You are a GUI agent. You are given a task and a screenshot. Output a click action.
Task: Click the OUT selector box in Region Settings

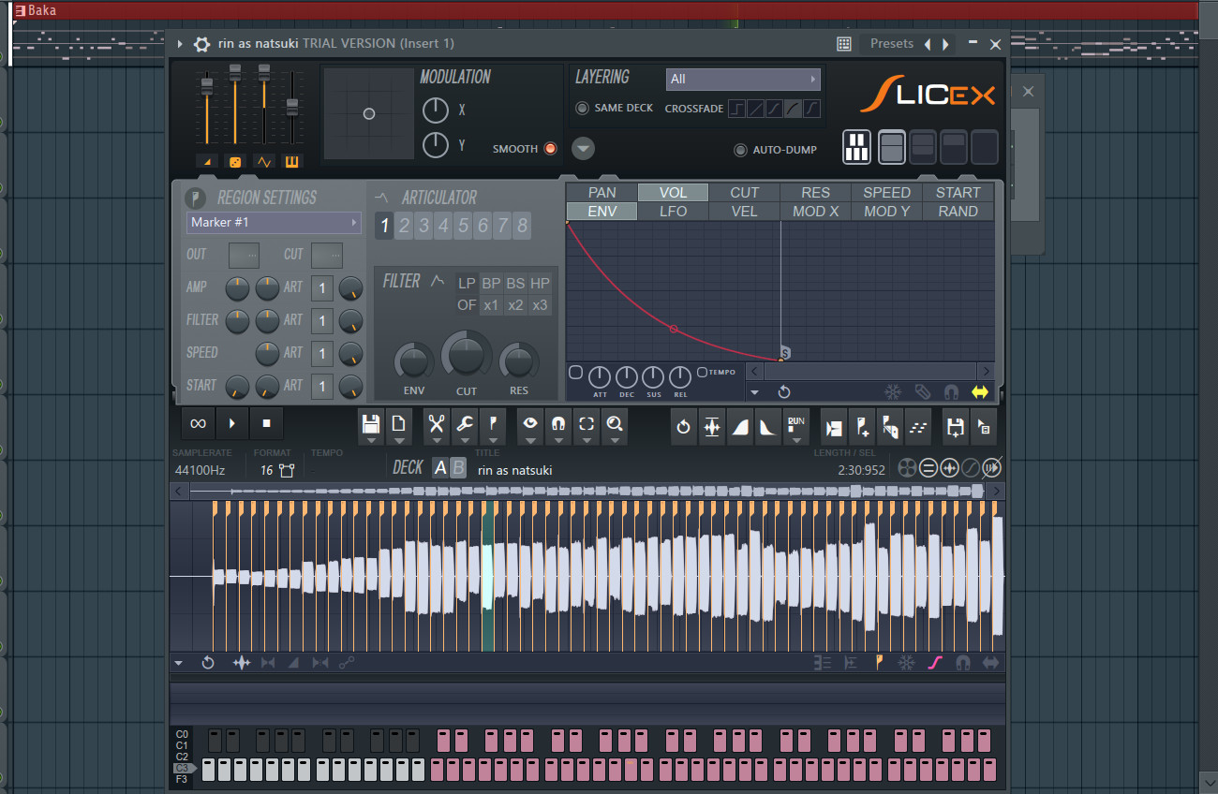(245, 255)
